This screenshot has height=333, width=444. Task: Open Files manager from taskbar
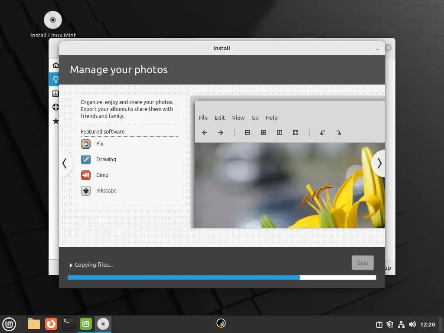point(34,324)
